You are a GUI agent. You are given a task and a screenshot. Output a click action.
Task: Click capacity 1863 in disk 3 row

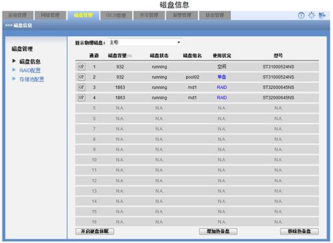click(120, 87)
